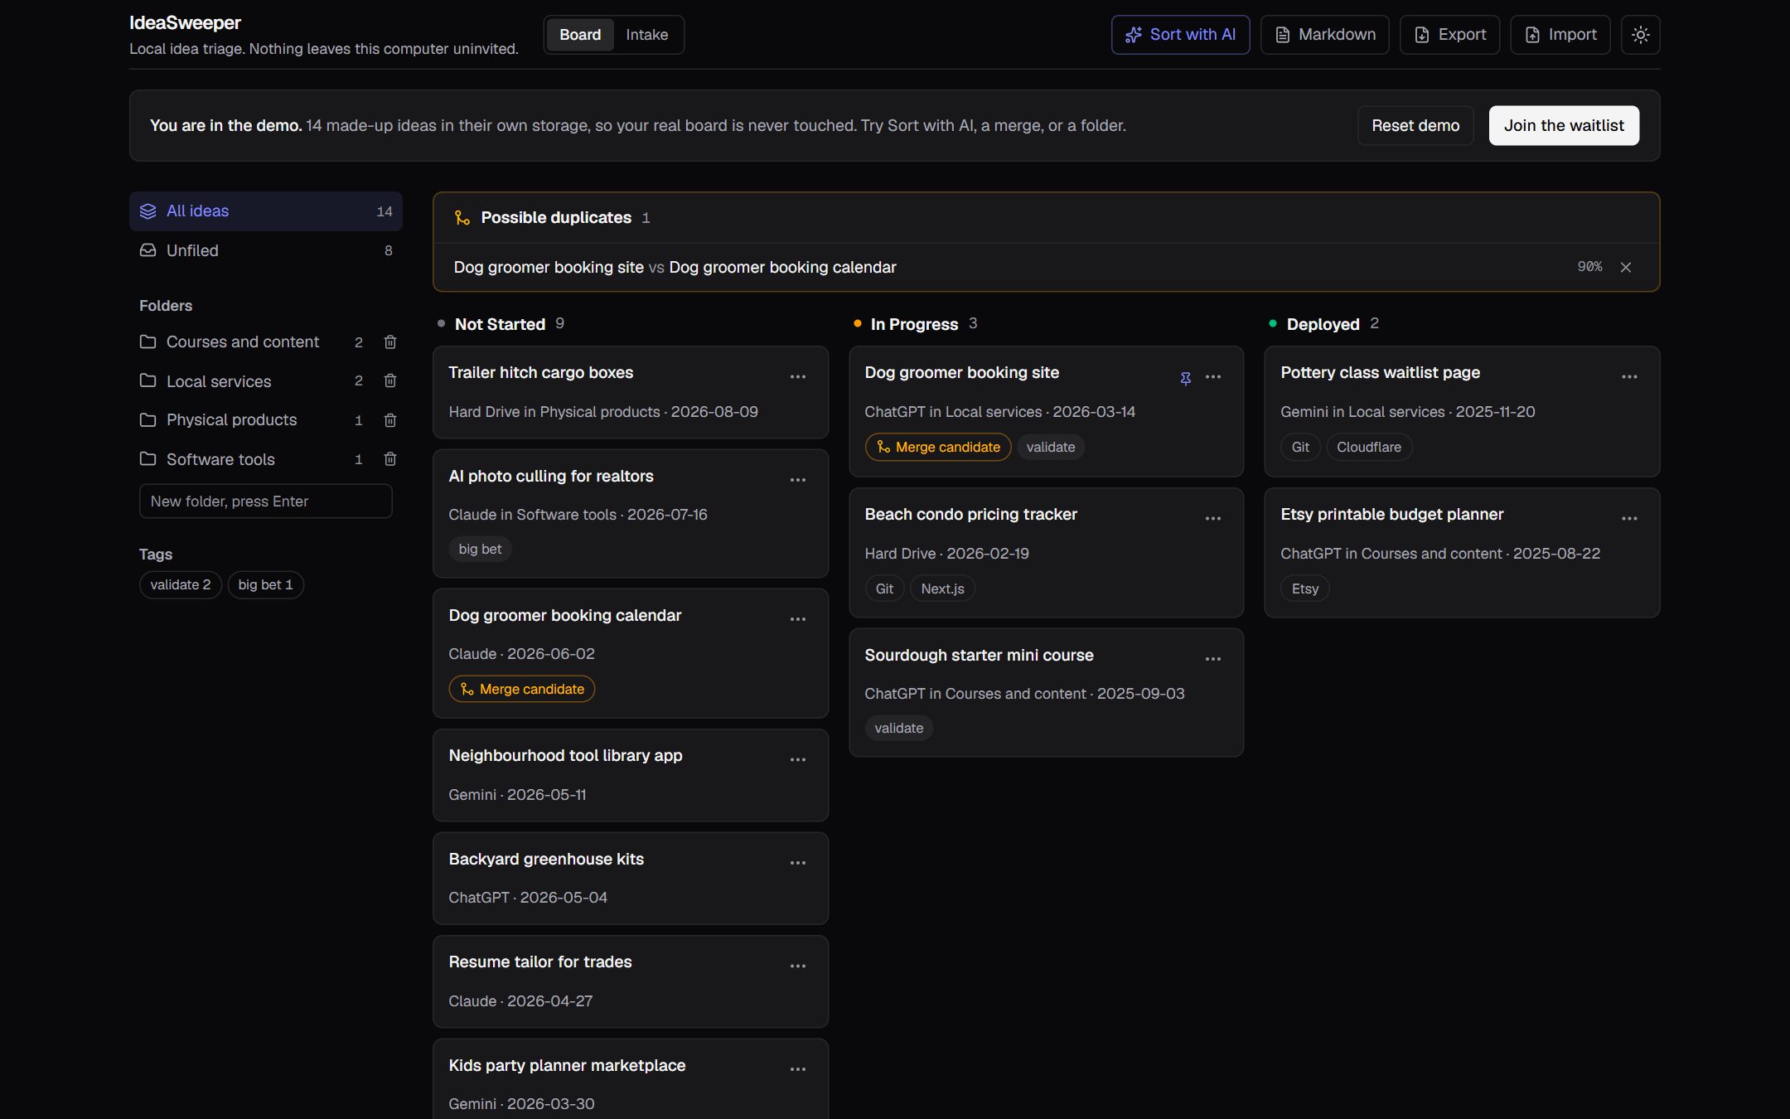The image size is (1790, 1119).
Task: Switch to the Intake view tab
Action: tap(646, 35)
